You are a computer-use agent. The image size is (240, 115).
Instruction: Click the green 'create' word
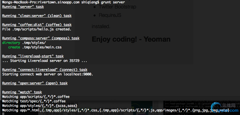click(14, 47)
